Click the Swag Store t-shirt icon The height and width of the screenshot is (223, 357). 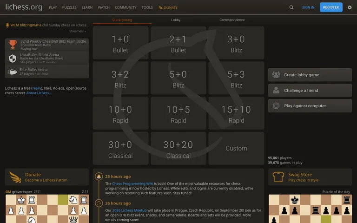[278, 177]
